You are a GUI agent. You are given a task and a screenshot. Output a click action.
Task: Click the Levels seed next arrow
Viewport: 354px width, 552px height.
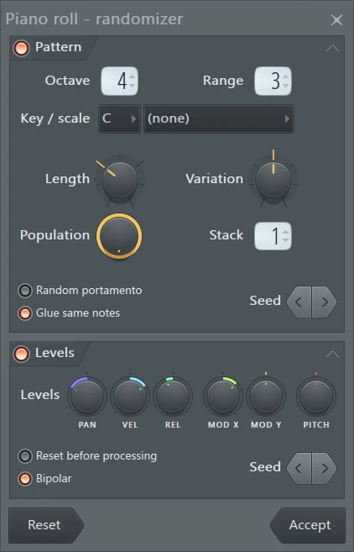point(324,468)
